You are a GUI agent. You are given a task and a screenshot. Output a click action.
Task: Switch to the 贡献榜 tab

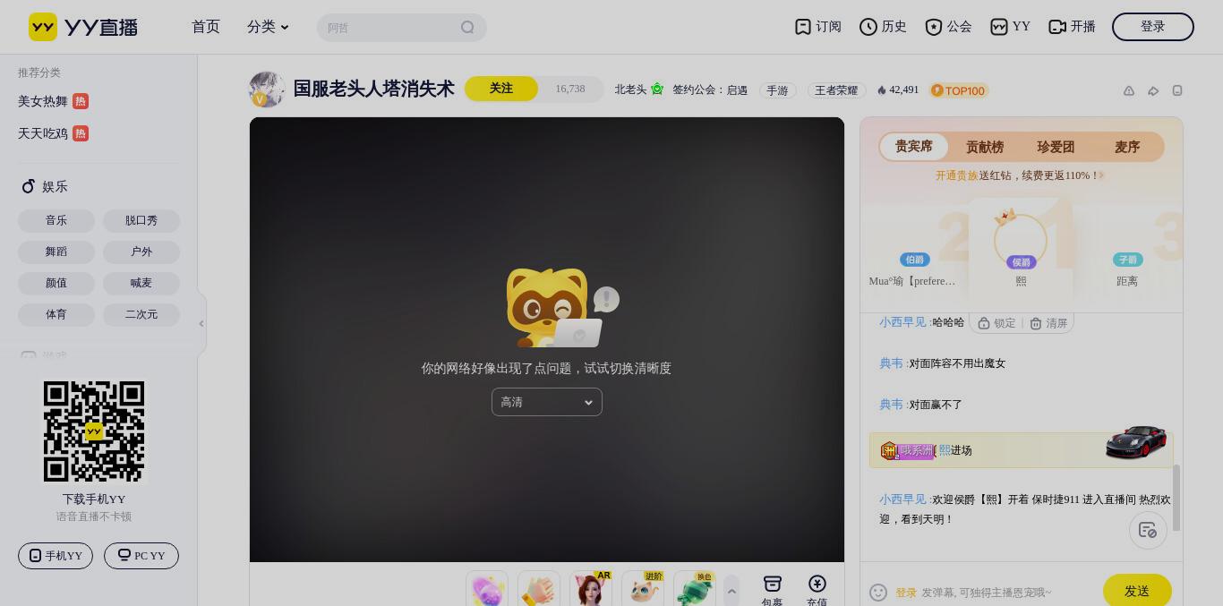pos(985,147)
